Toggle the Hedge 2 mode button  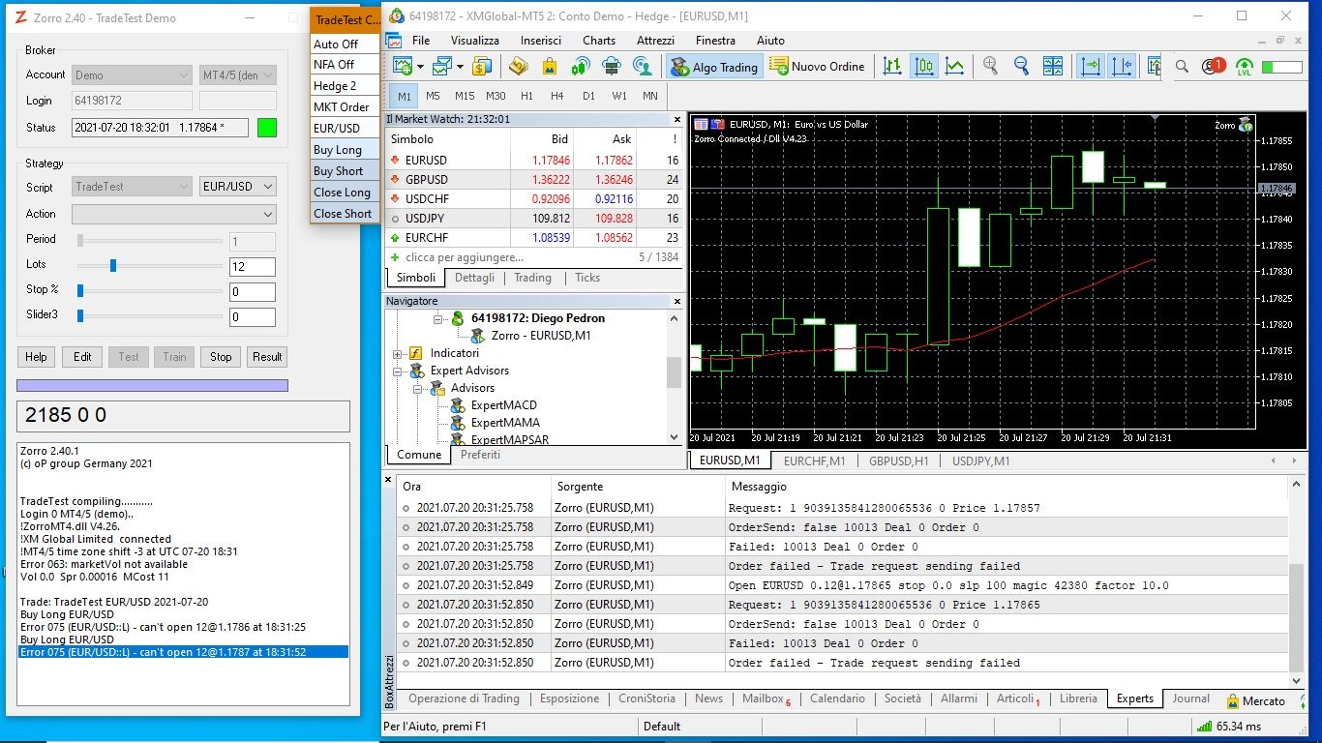(335, 86)
